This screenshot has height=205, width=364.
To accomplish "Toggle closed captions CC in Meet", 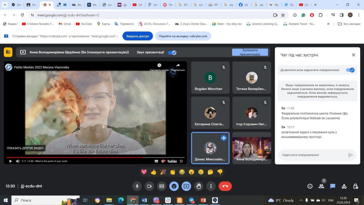I will (x=162, y=186).
